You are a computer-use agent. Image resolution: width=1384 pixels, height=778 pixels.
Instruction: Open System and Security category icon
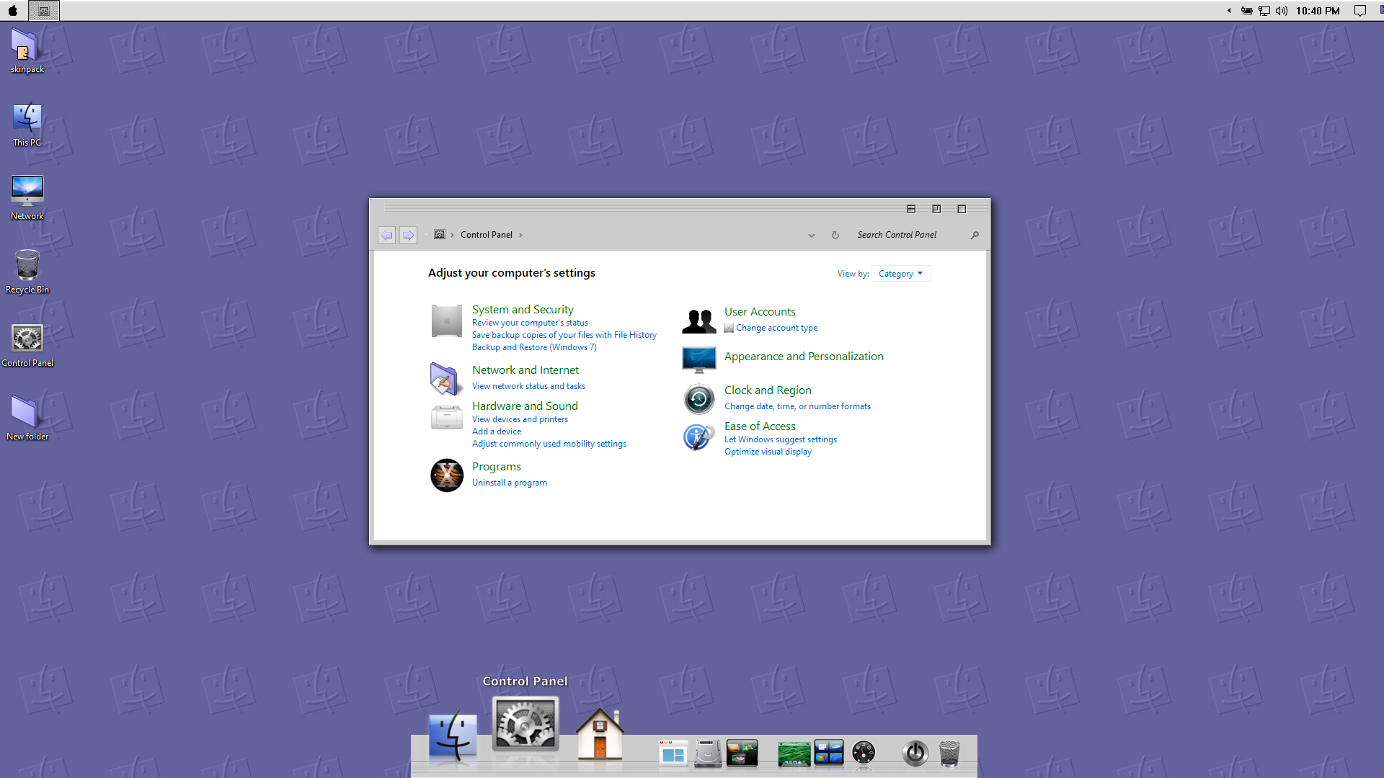(446, 321)
